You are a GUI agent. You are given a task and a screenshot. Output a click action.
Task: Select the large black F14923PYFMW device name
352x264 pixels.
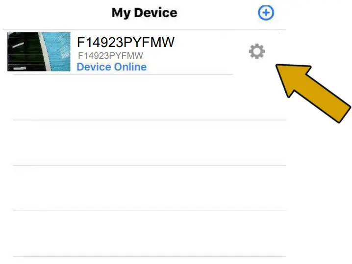[x=126, y=42]
